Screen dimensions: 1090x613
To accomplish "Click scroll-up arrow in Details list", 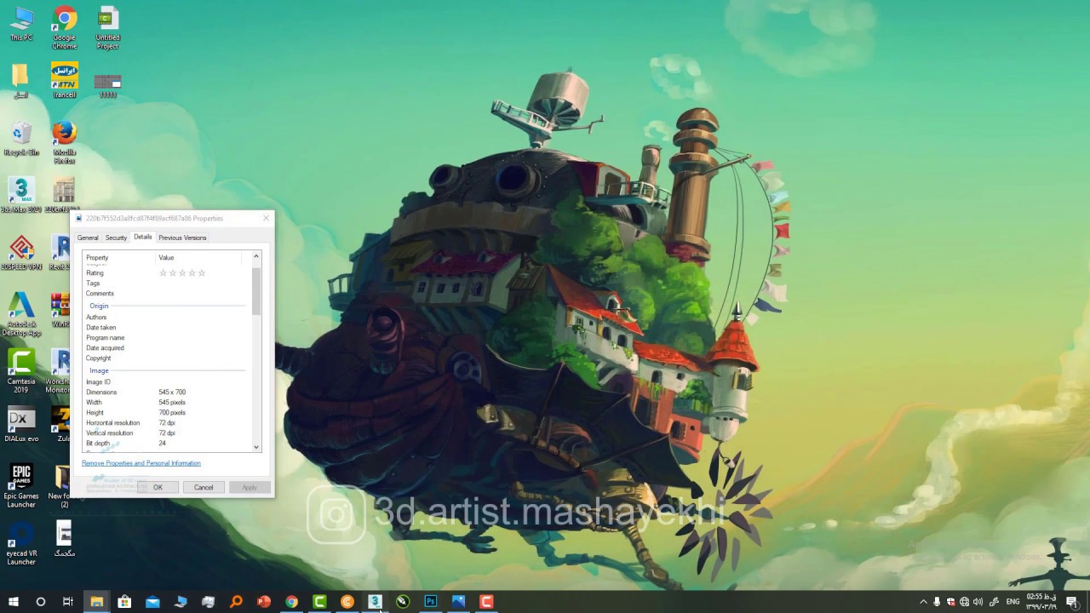I will (x=256, y=256).
